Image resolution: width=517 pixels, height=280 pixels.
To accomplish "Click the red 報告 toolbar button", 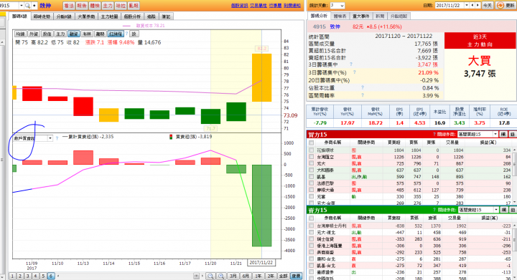I will pyautogui.click(x=82, y=6).
